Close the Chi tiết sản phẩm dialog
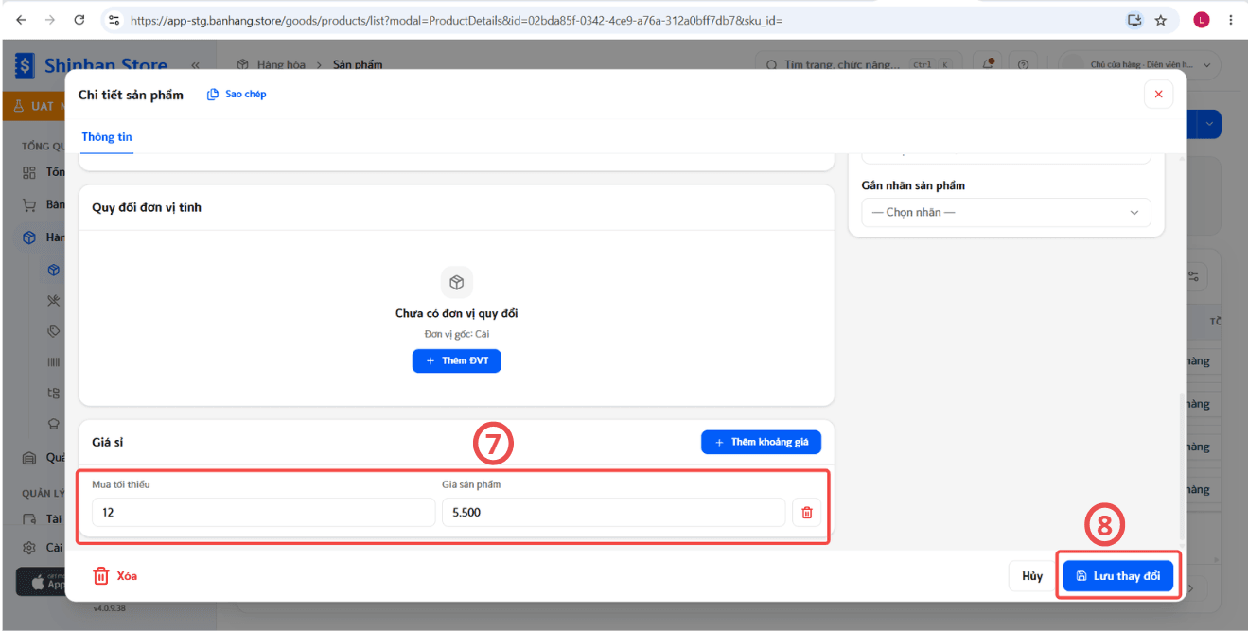The width and height of the screenshot is (1248, 631). coord(1159,95)
